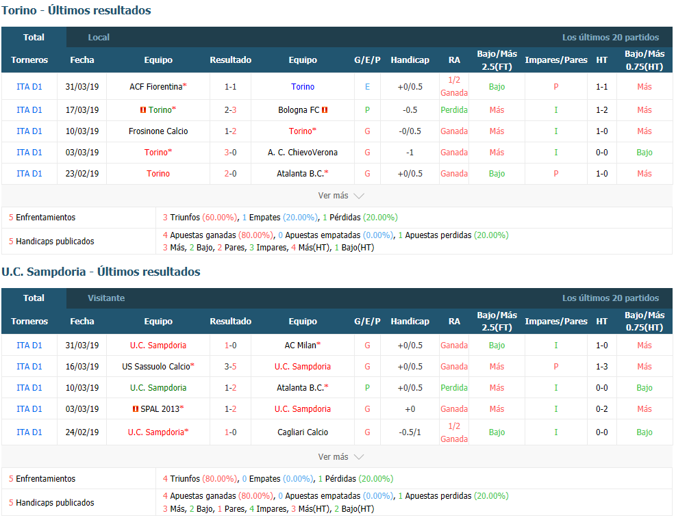Viewport: 676px width, 520px height.
Task: Click the 1/2 Ganada cell in Fiorentina row
Action: coord(454,86)
